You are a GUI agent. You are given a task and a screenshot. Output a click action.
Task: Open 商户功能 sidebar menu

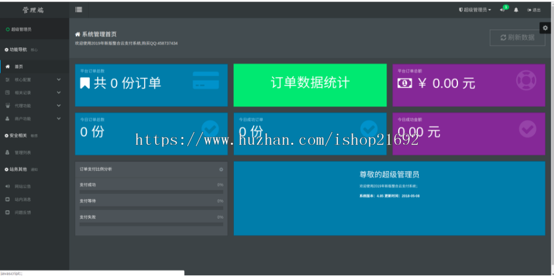coord(34,119)
